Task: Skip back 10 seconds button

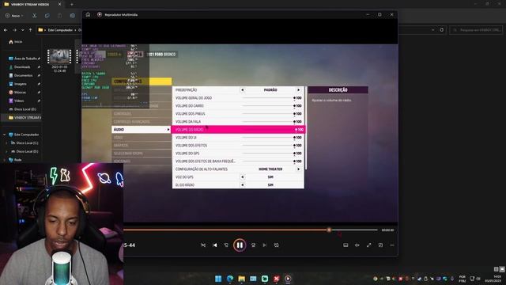Action: 226,245
